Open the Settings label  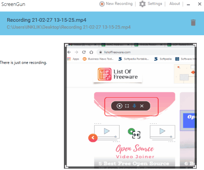pyautogui.click(x=155, y=4)
